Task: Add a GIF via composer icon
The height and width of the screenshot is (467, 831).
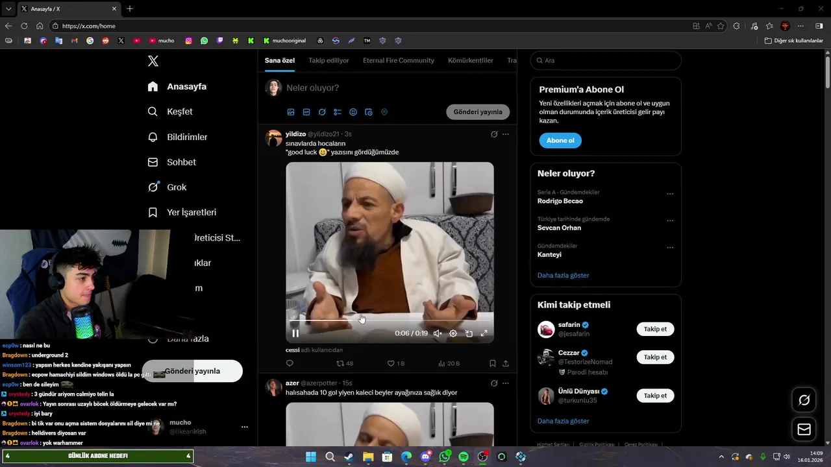Action: point(306,112)
